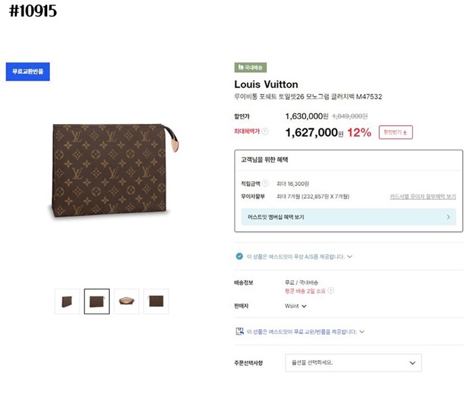Click the free exchange/return box icon
The height and width of the screenshot is (416, 472).
click(x=239, y=331)
